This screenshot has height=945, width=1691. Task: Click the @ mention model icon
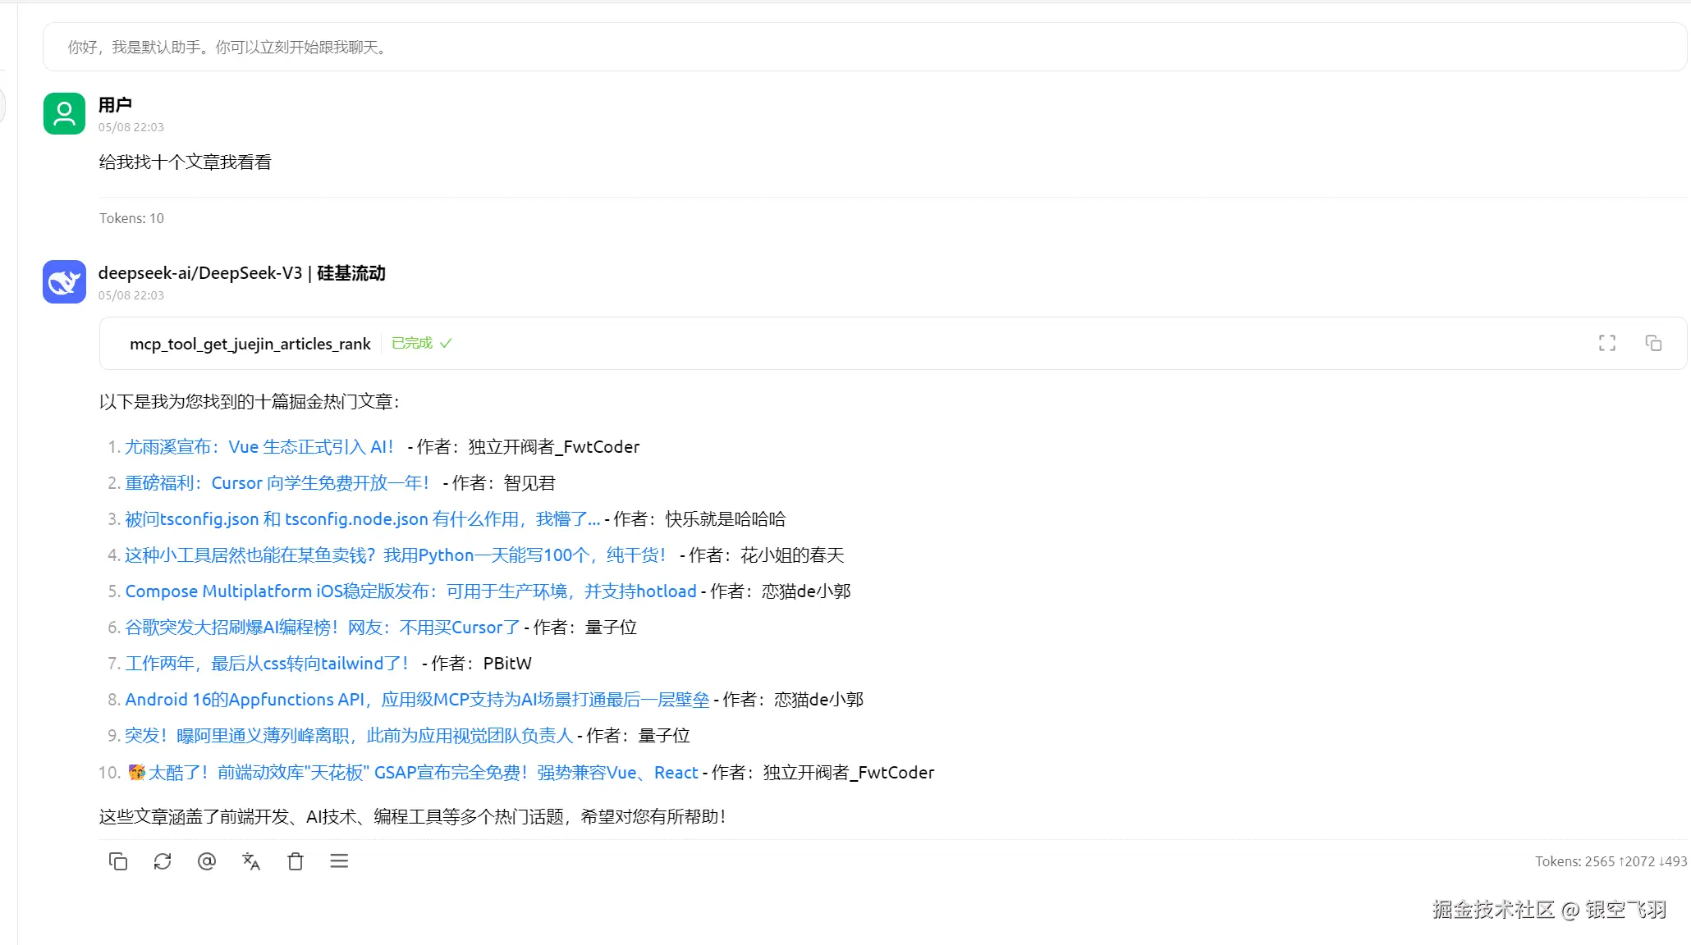click(207, 861)
